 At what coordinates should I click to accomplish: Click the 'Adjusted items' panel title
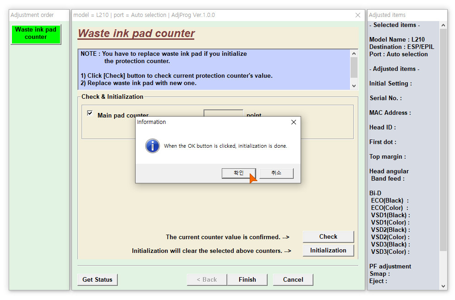[387, 15]
